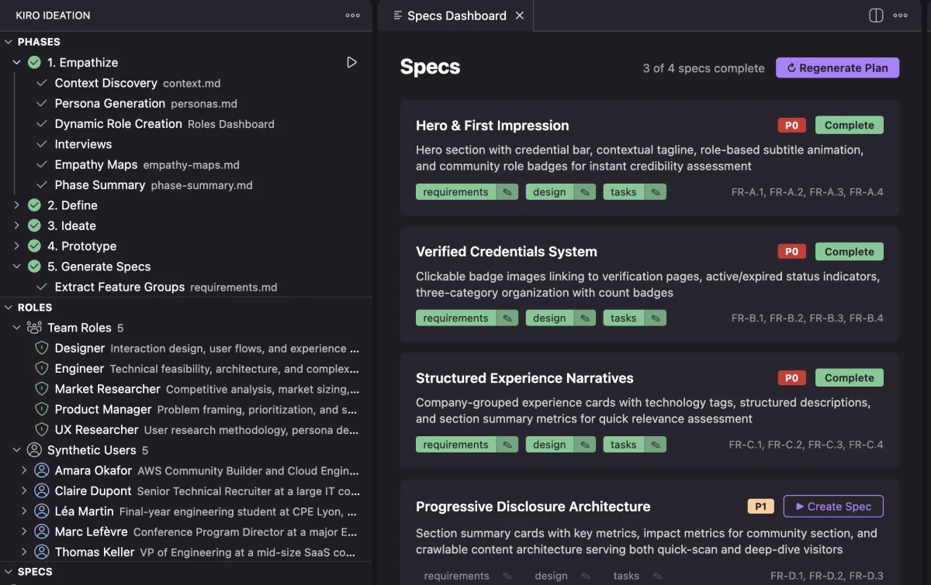Click green check icon beside 5. Generate Specs
931x585 pixels.
(34, 267)
